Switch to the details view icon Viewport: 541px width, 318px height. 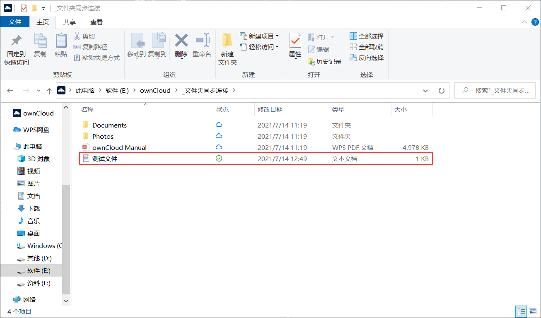click(x=522, y=311)
